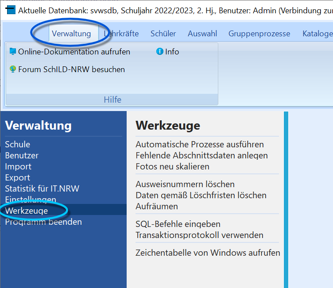
Task: Click the Hilfe group label
Action: pyautogui.click(x=112, y=100)
